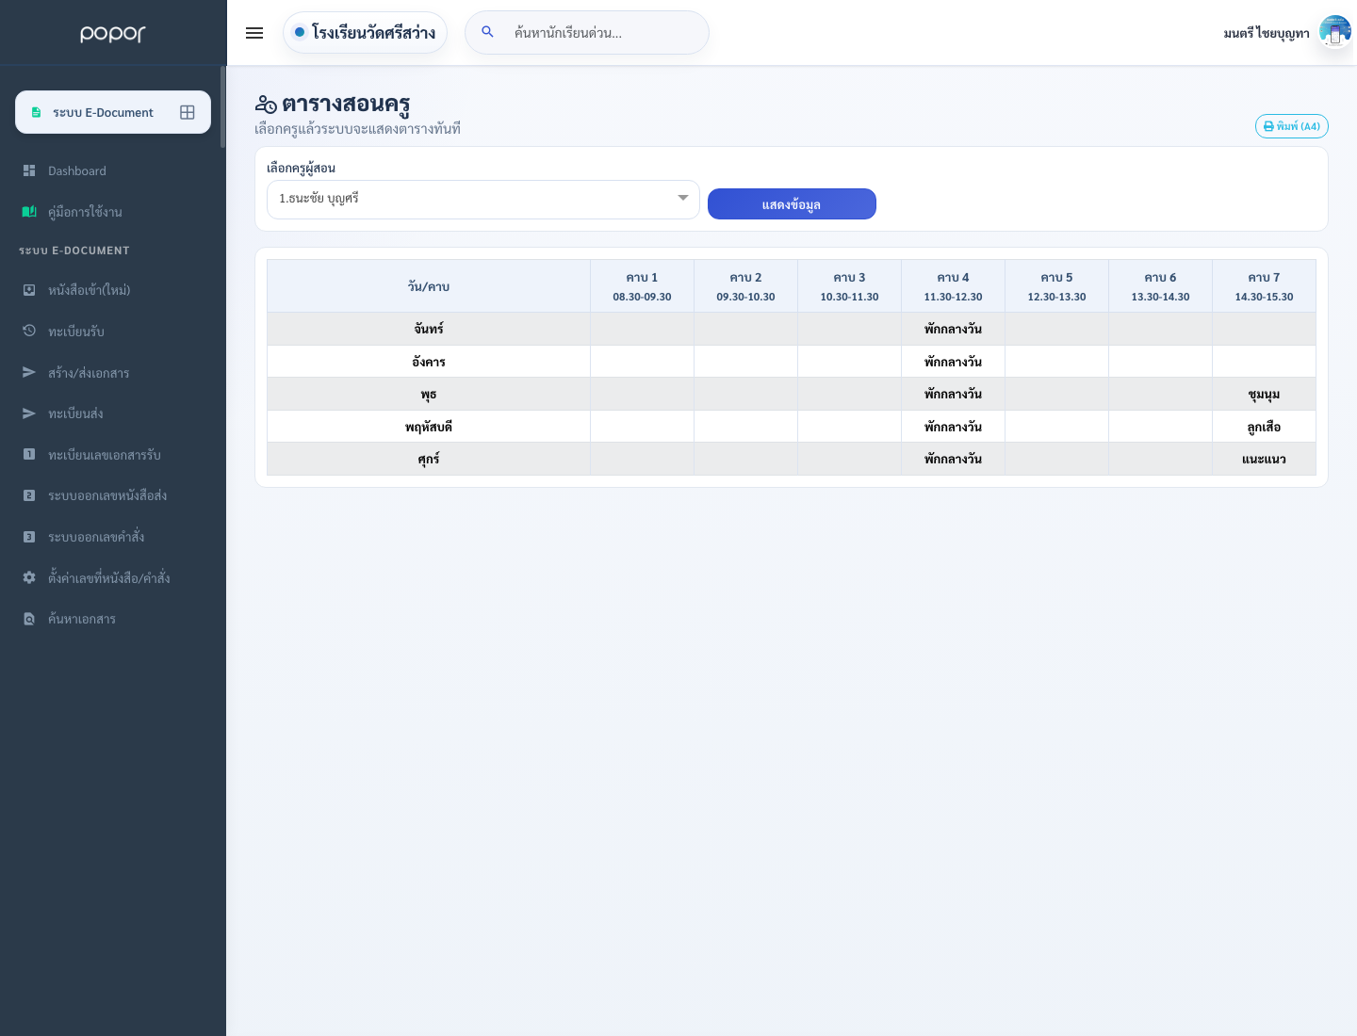Open the Dashboard menu item

pyautogui.click(x=77, y=170)
